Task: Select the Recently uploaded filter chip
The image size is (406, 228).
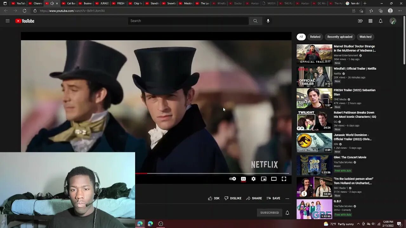Action: (x=340, y=37)
